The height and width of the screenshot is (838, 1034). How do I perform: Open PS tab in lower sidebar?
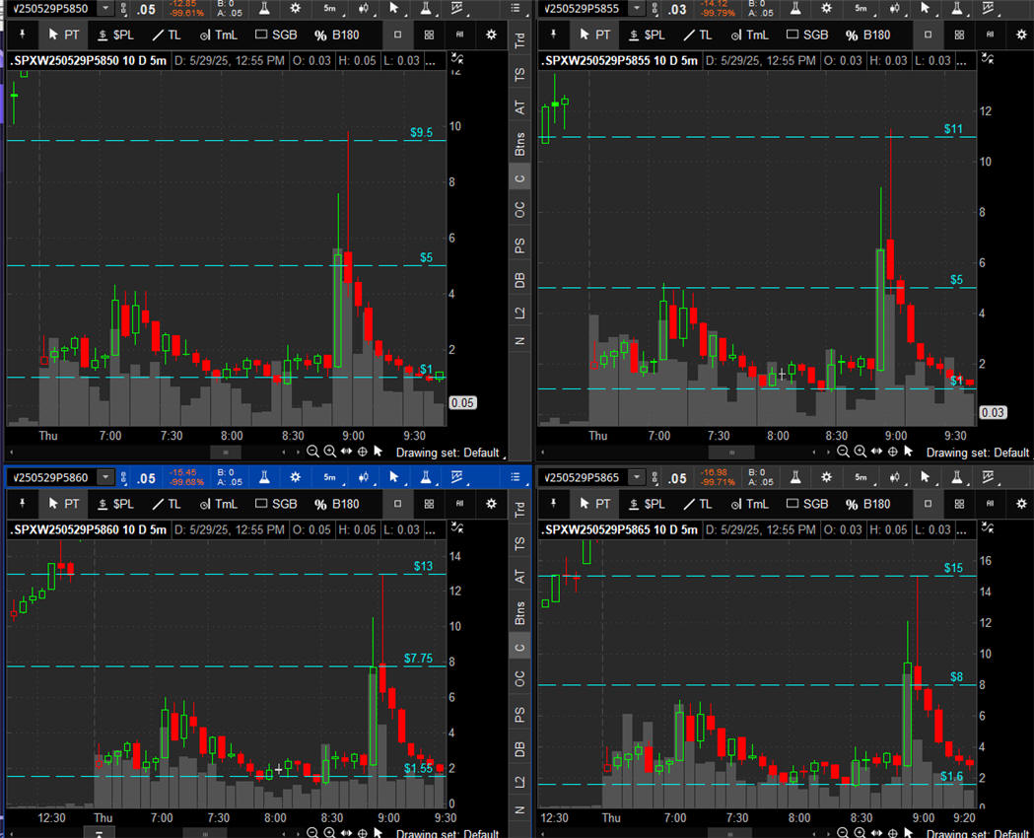520,714
